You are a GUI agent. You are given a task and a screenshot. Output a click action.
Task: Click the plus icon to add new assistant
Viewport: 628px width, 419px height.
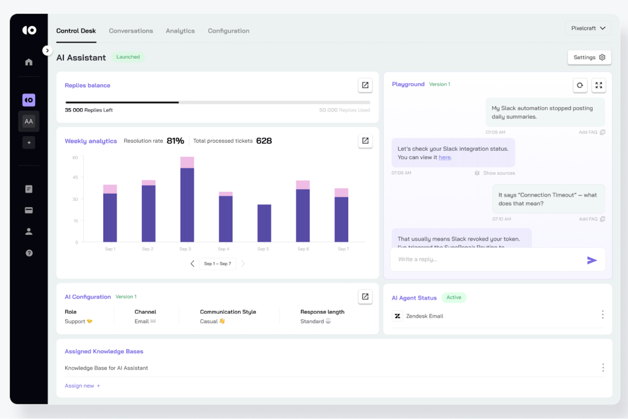click(28, 142)
